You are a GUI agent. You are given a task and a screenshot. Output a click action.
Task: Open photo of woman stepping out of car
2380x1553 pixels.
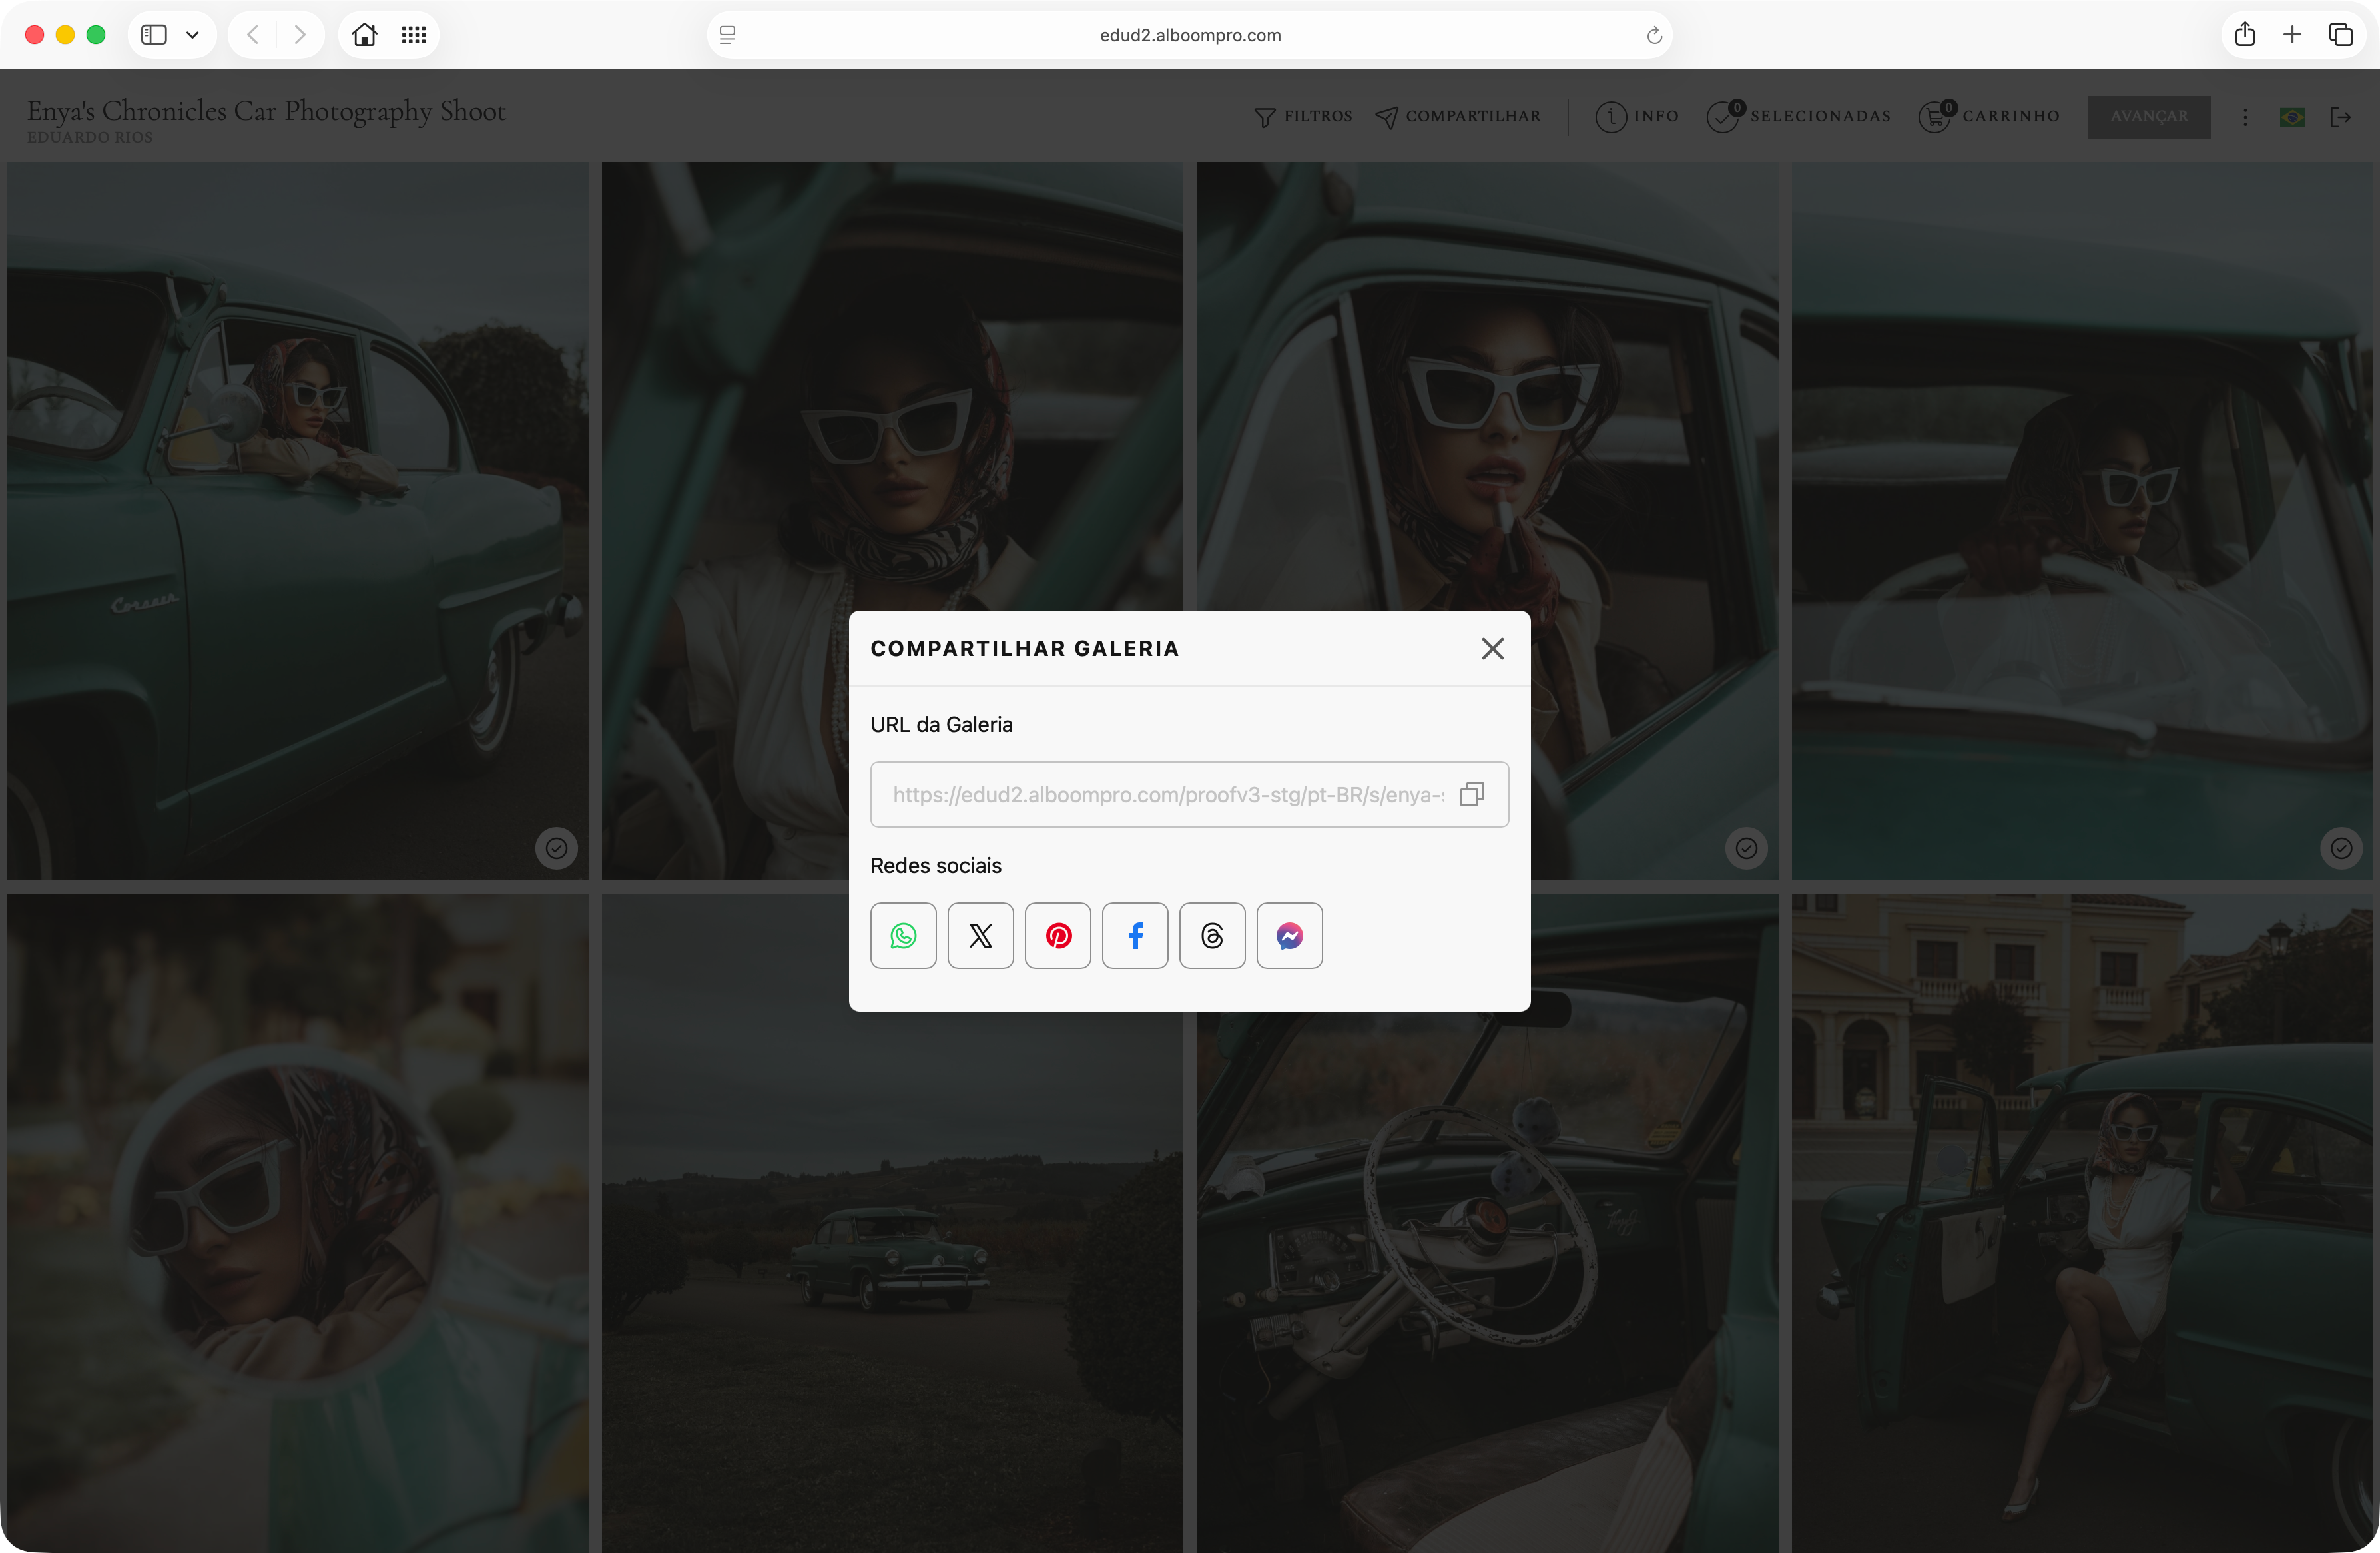tap(2082, 1223)
